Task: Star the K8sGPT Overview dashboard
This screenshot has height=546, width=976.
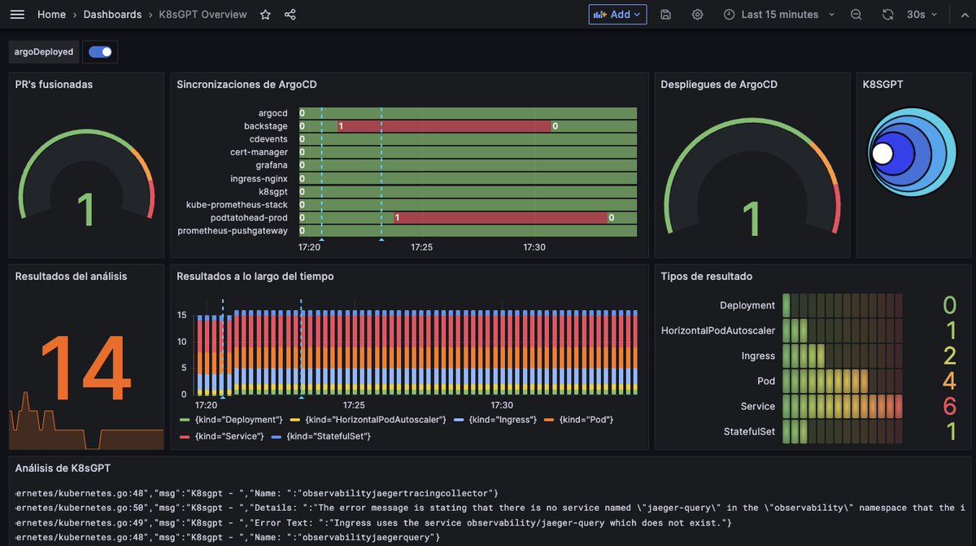Action: [x=265, y=15]
